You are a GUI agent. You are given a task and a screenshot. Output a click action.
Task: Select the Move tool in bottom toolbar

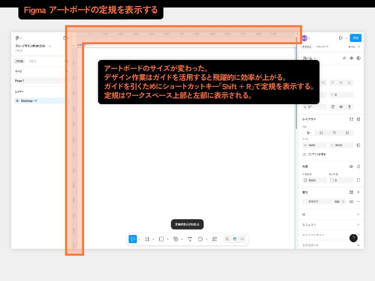(133, 239)
